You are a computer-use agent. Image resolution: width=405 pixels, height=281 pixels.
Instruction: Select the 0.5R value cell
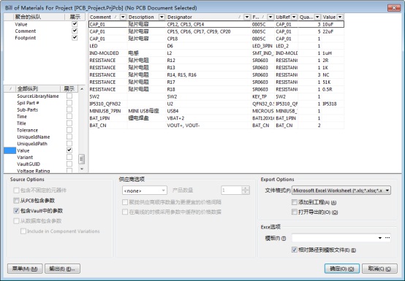pyautogui.click(x=333, y=89)
